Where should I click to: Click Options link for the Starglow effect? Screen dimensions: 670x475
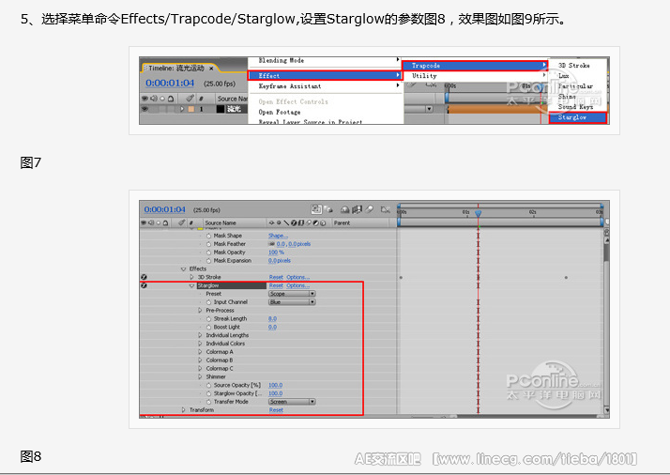[297, 285]
